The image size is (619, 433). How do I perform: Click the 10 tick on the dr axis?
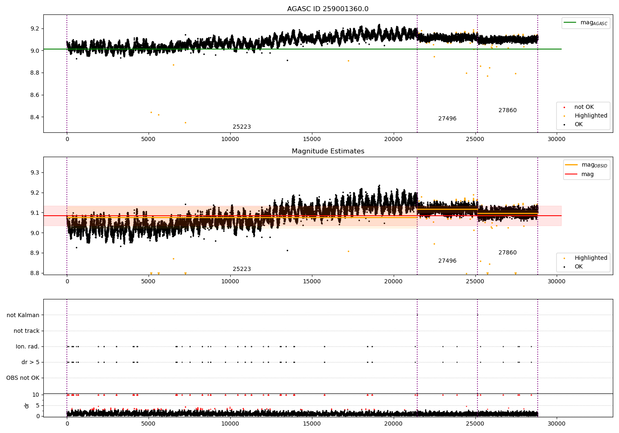pyautogui.click(x=36, y=395)
